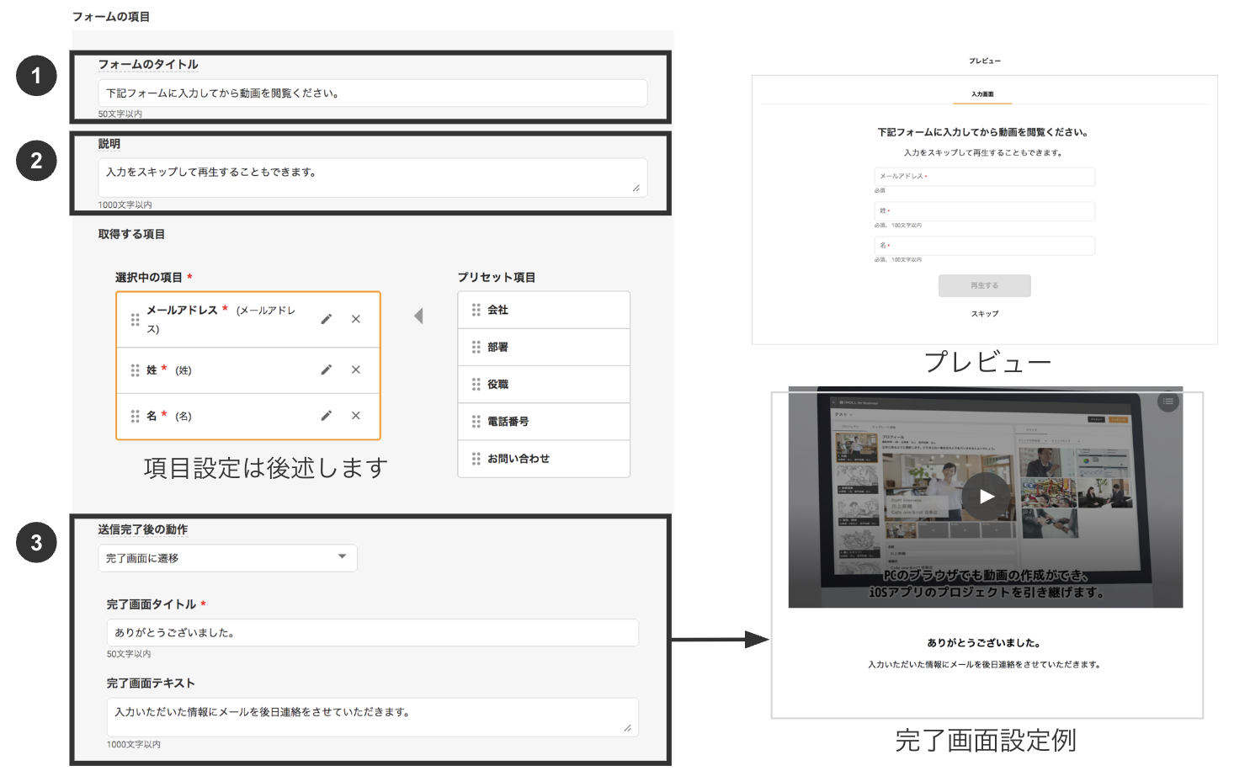
Task: Click the left arrow between selected and preset items
Action: [418, 314]
